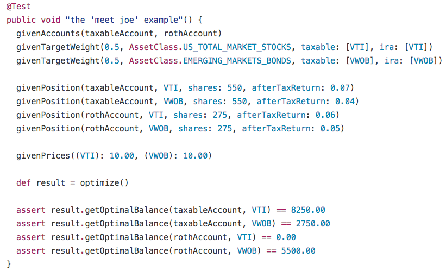Screen dimensions: 446x271
Task: Click expected value 5500.00
Action: (298, 251)
